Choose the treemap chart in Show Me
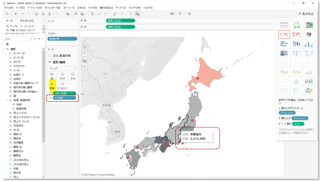Screen dimensions: 320x181 [284, 53]
